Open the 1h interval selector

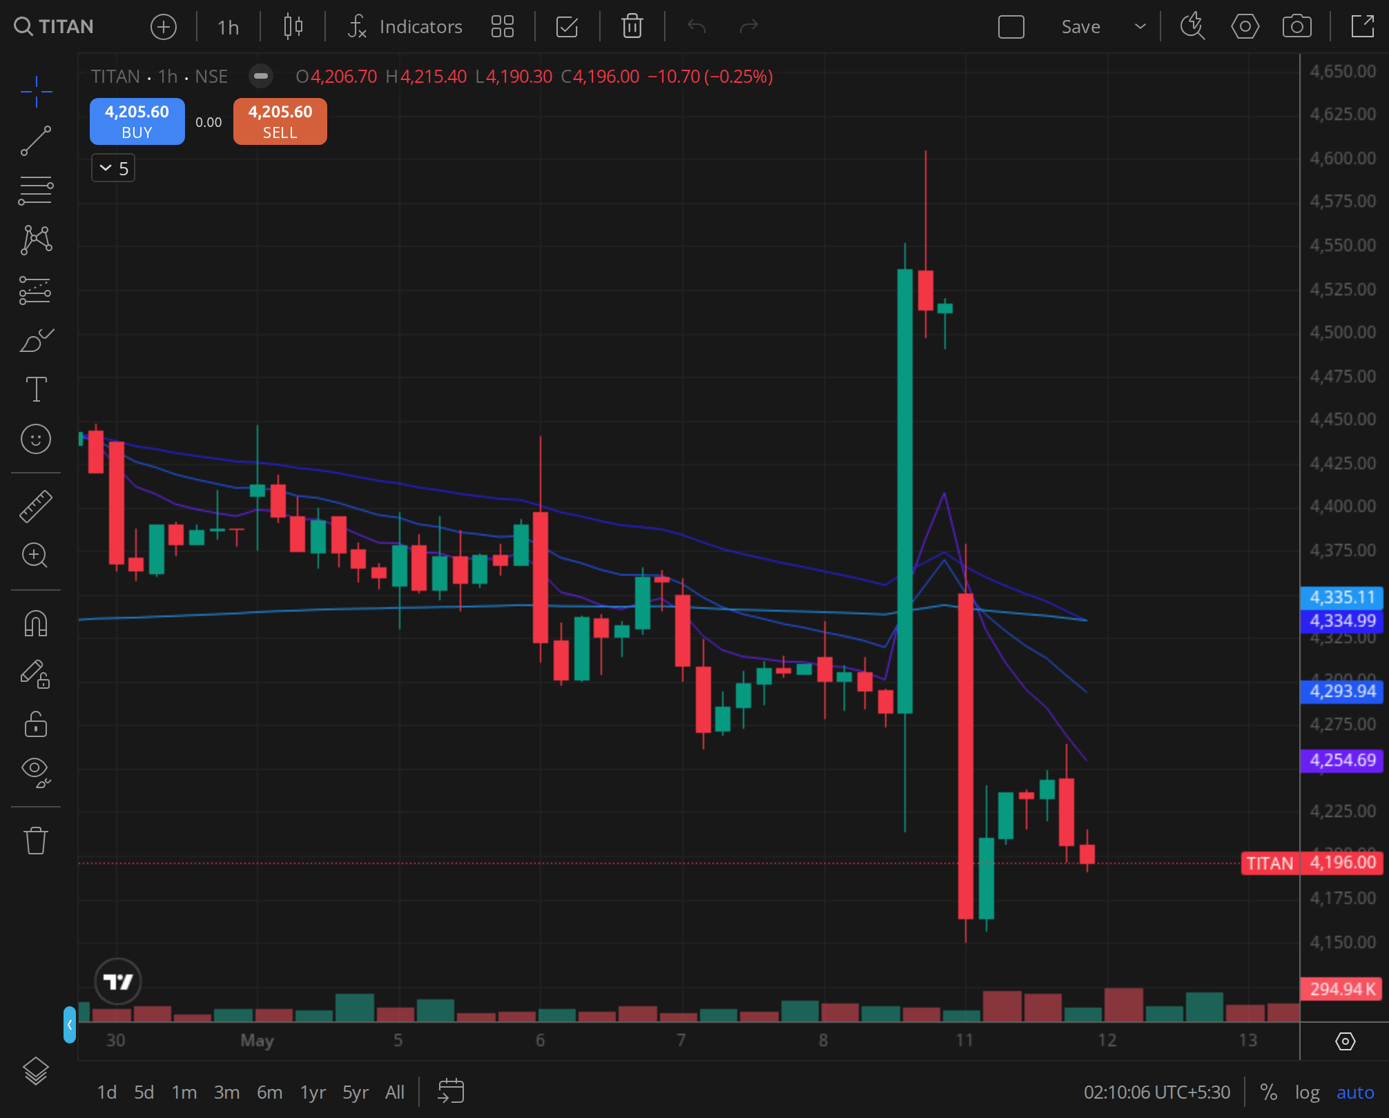click(x=228, y=27)
